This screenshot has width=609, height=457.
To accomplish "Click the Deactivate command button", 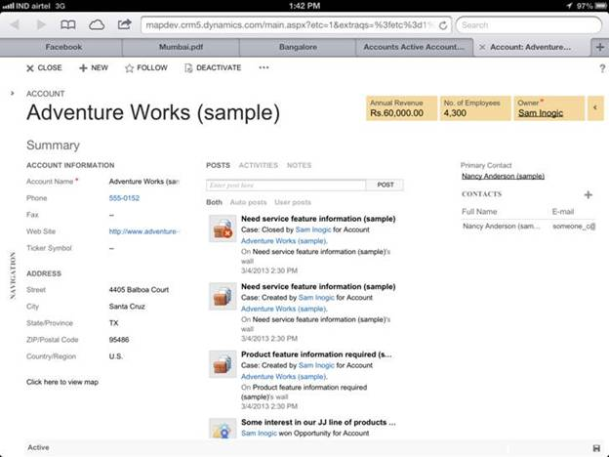I will (213, 67).
